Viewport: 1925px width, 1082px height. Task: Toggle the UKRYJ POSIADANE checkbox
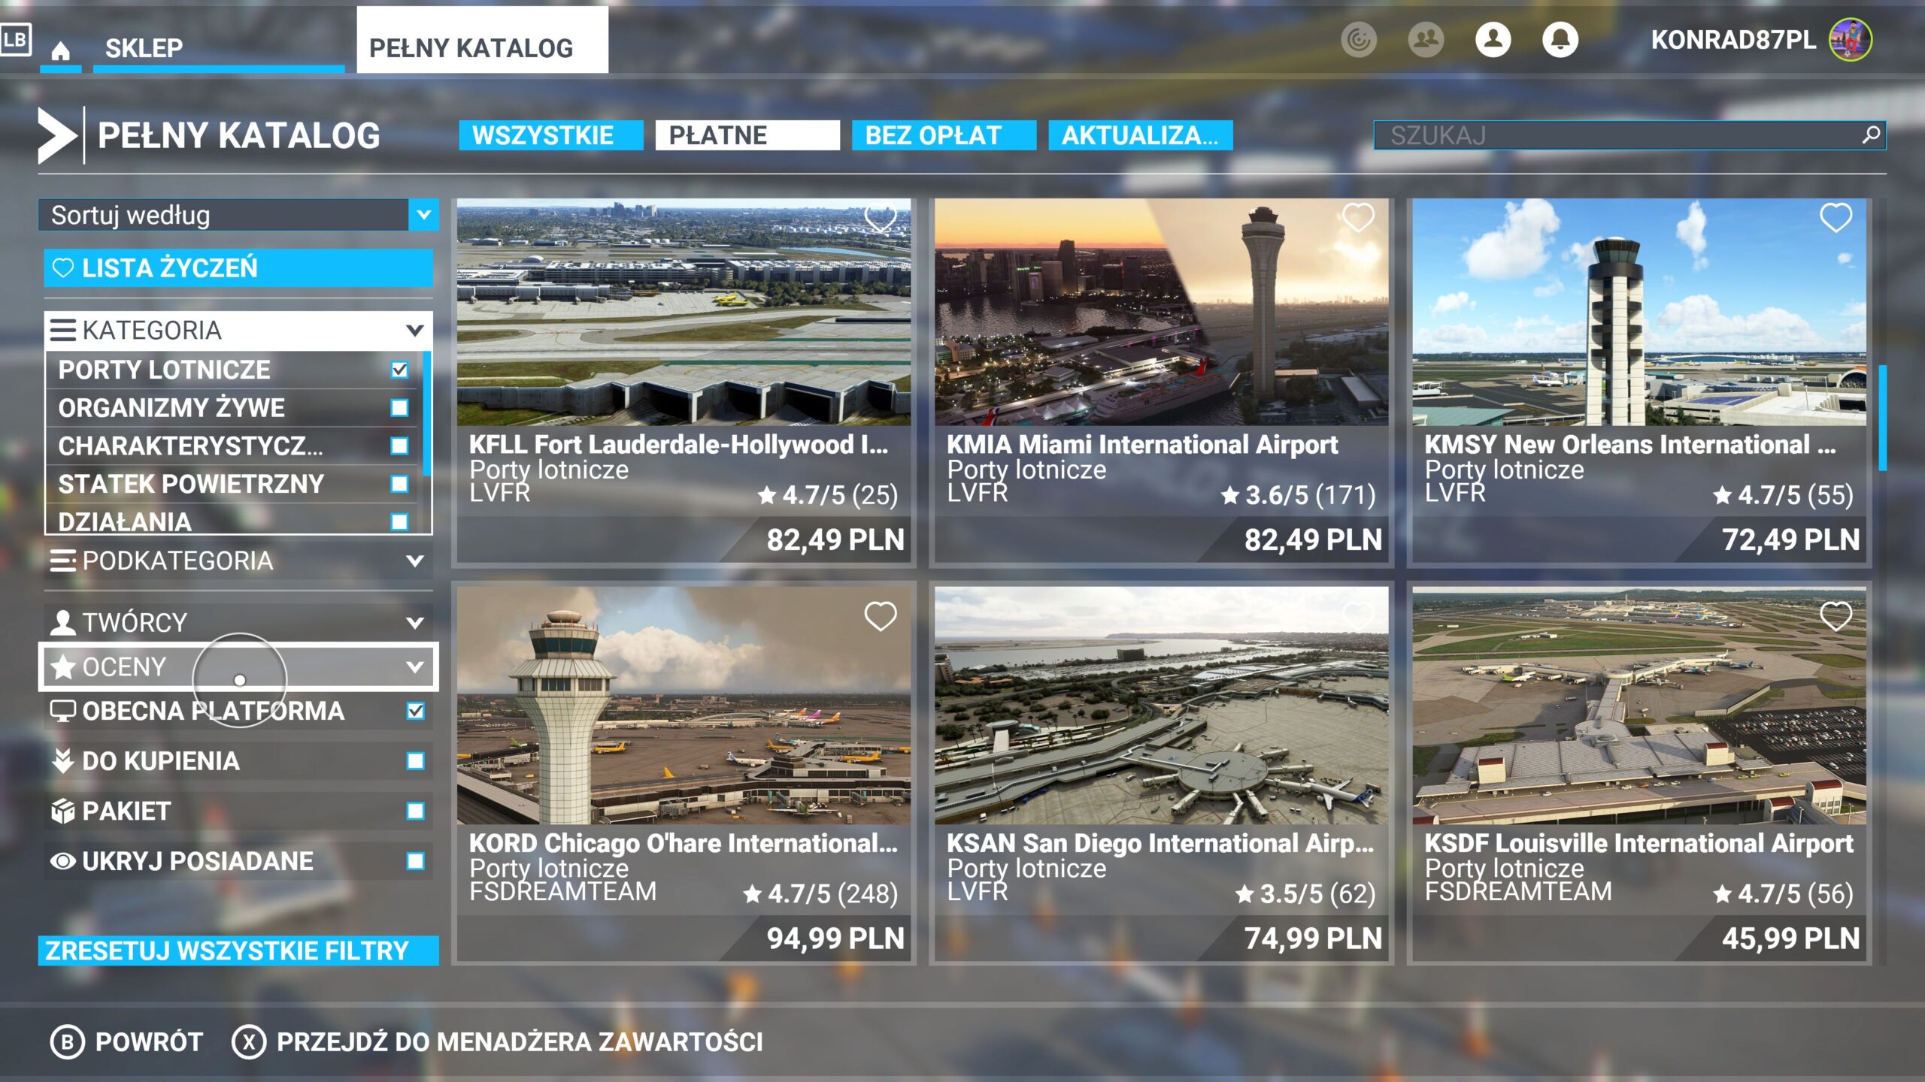point(415,861)
